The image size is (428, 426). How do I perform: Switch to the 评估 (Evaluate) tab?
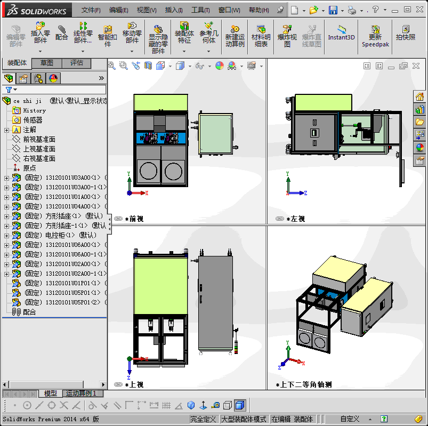[77, 63]
